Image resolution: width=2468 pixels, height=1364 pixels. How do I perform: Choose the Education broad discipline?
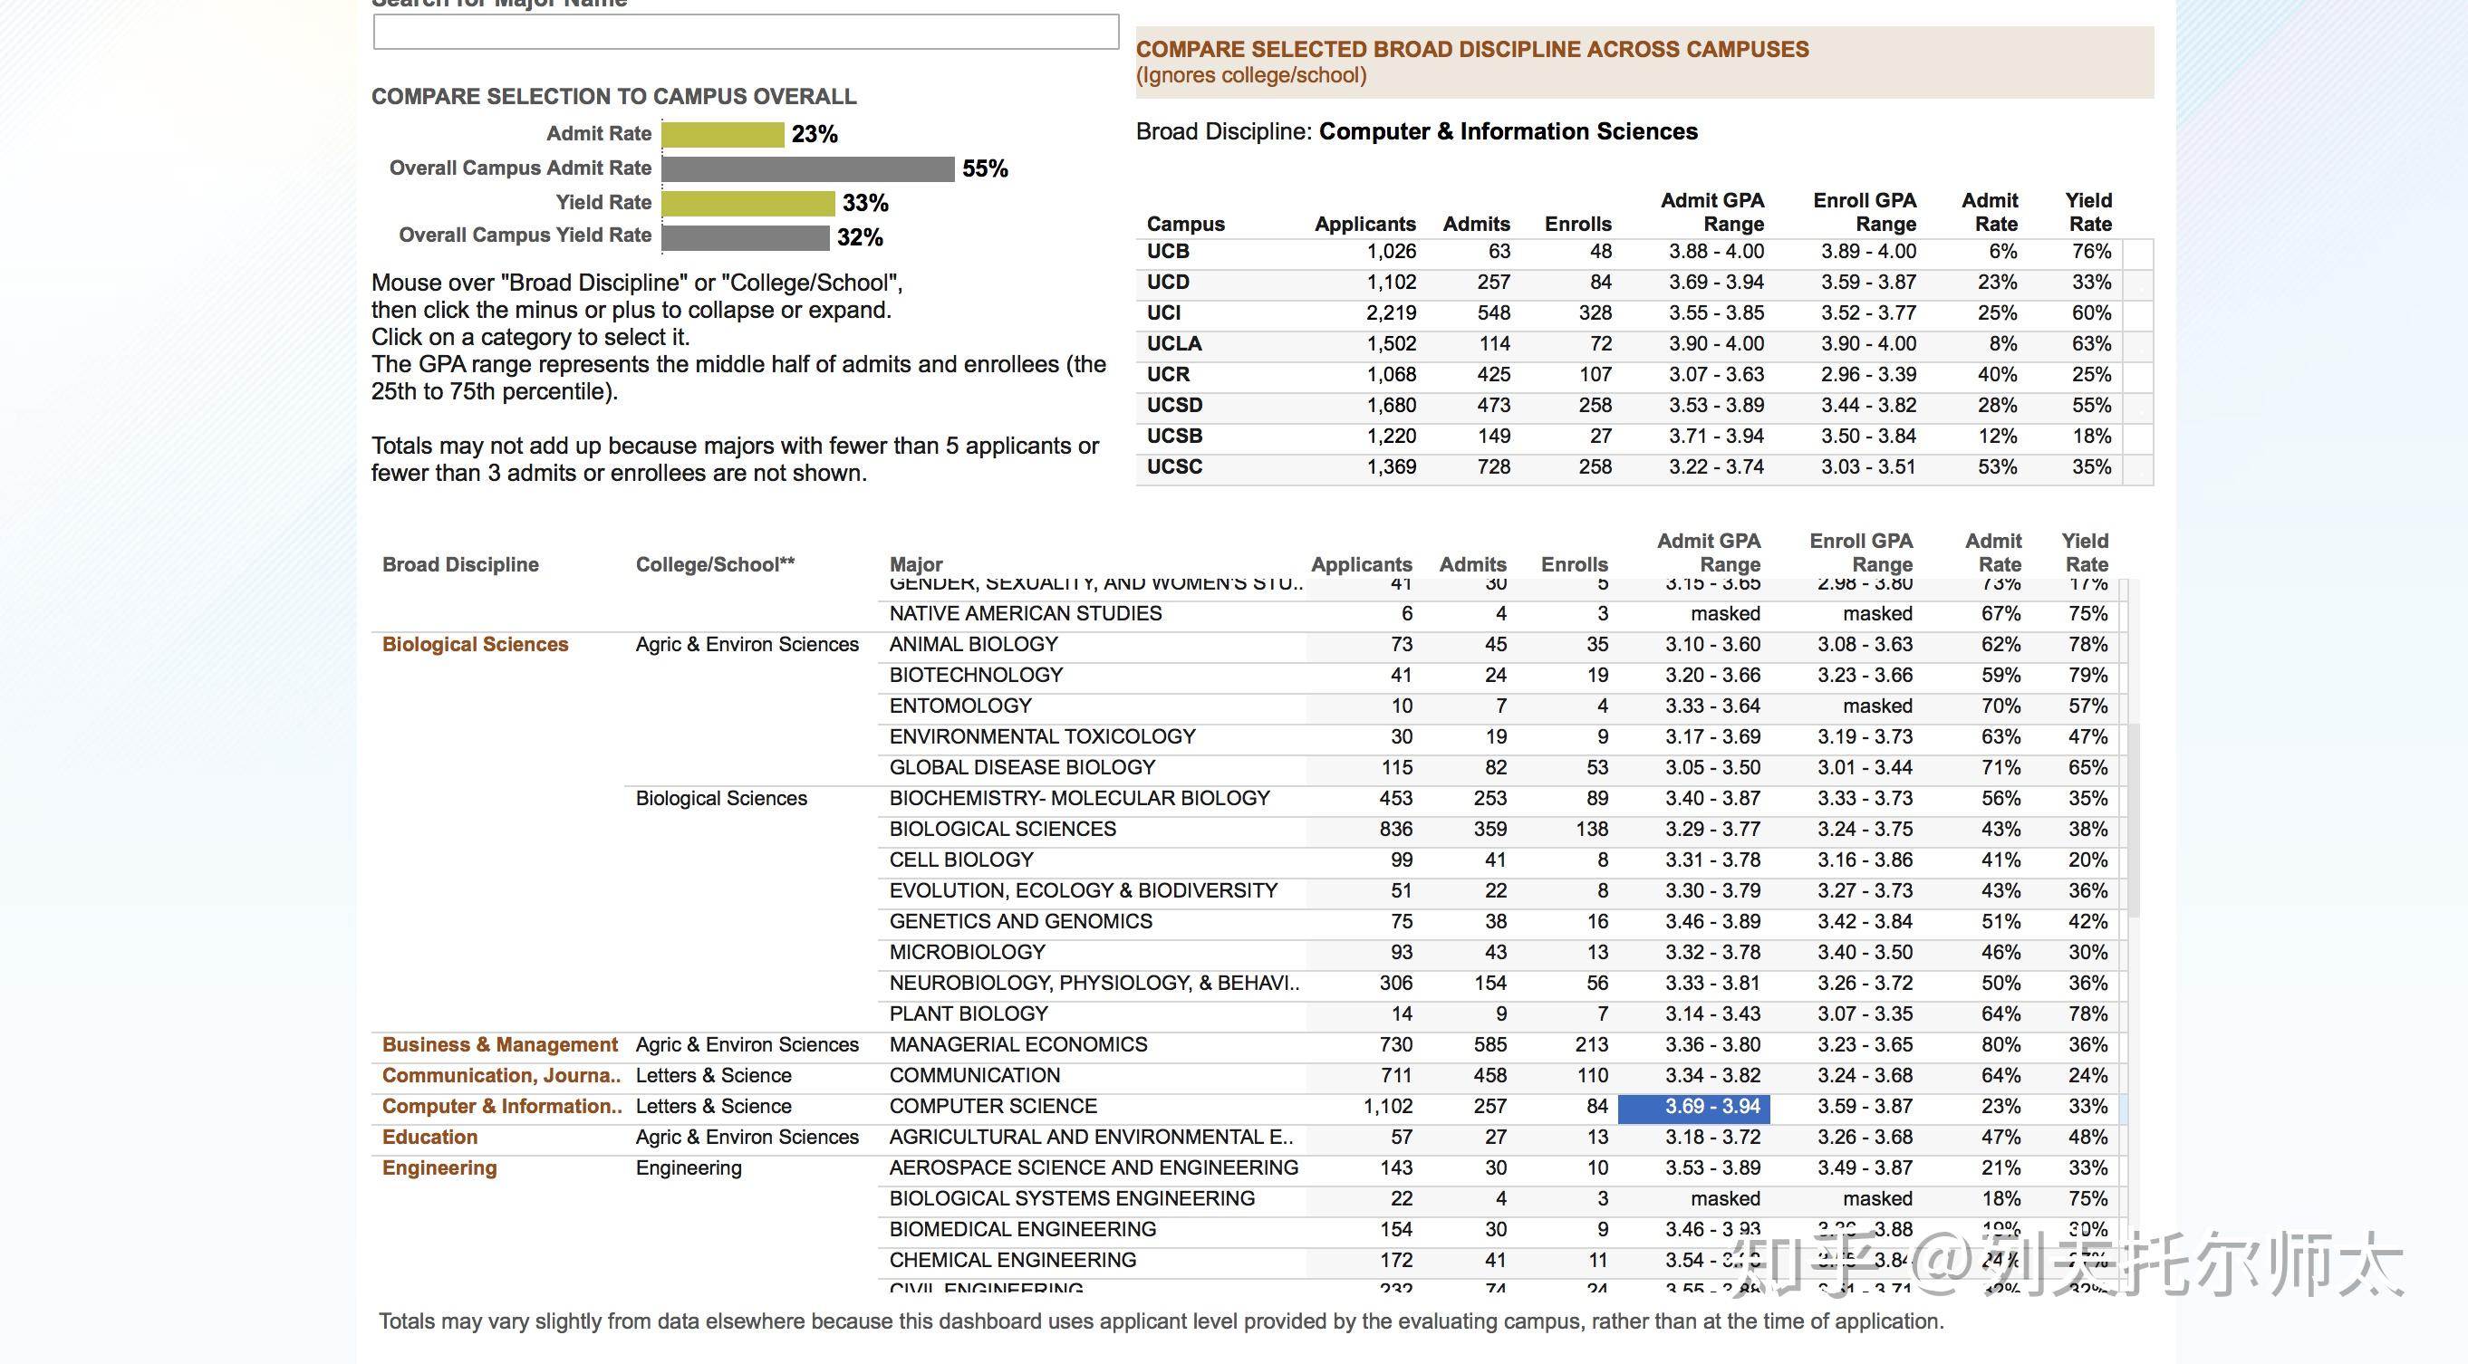click(429, 1137)
